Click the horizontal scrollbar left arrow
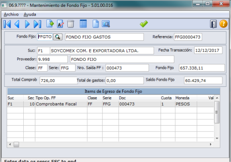 (10, 144)
